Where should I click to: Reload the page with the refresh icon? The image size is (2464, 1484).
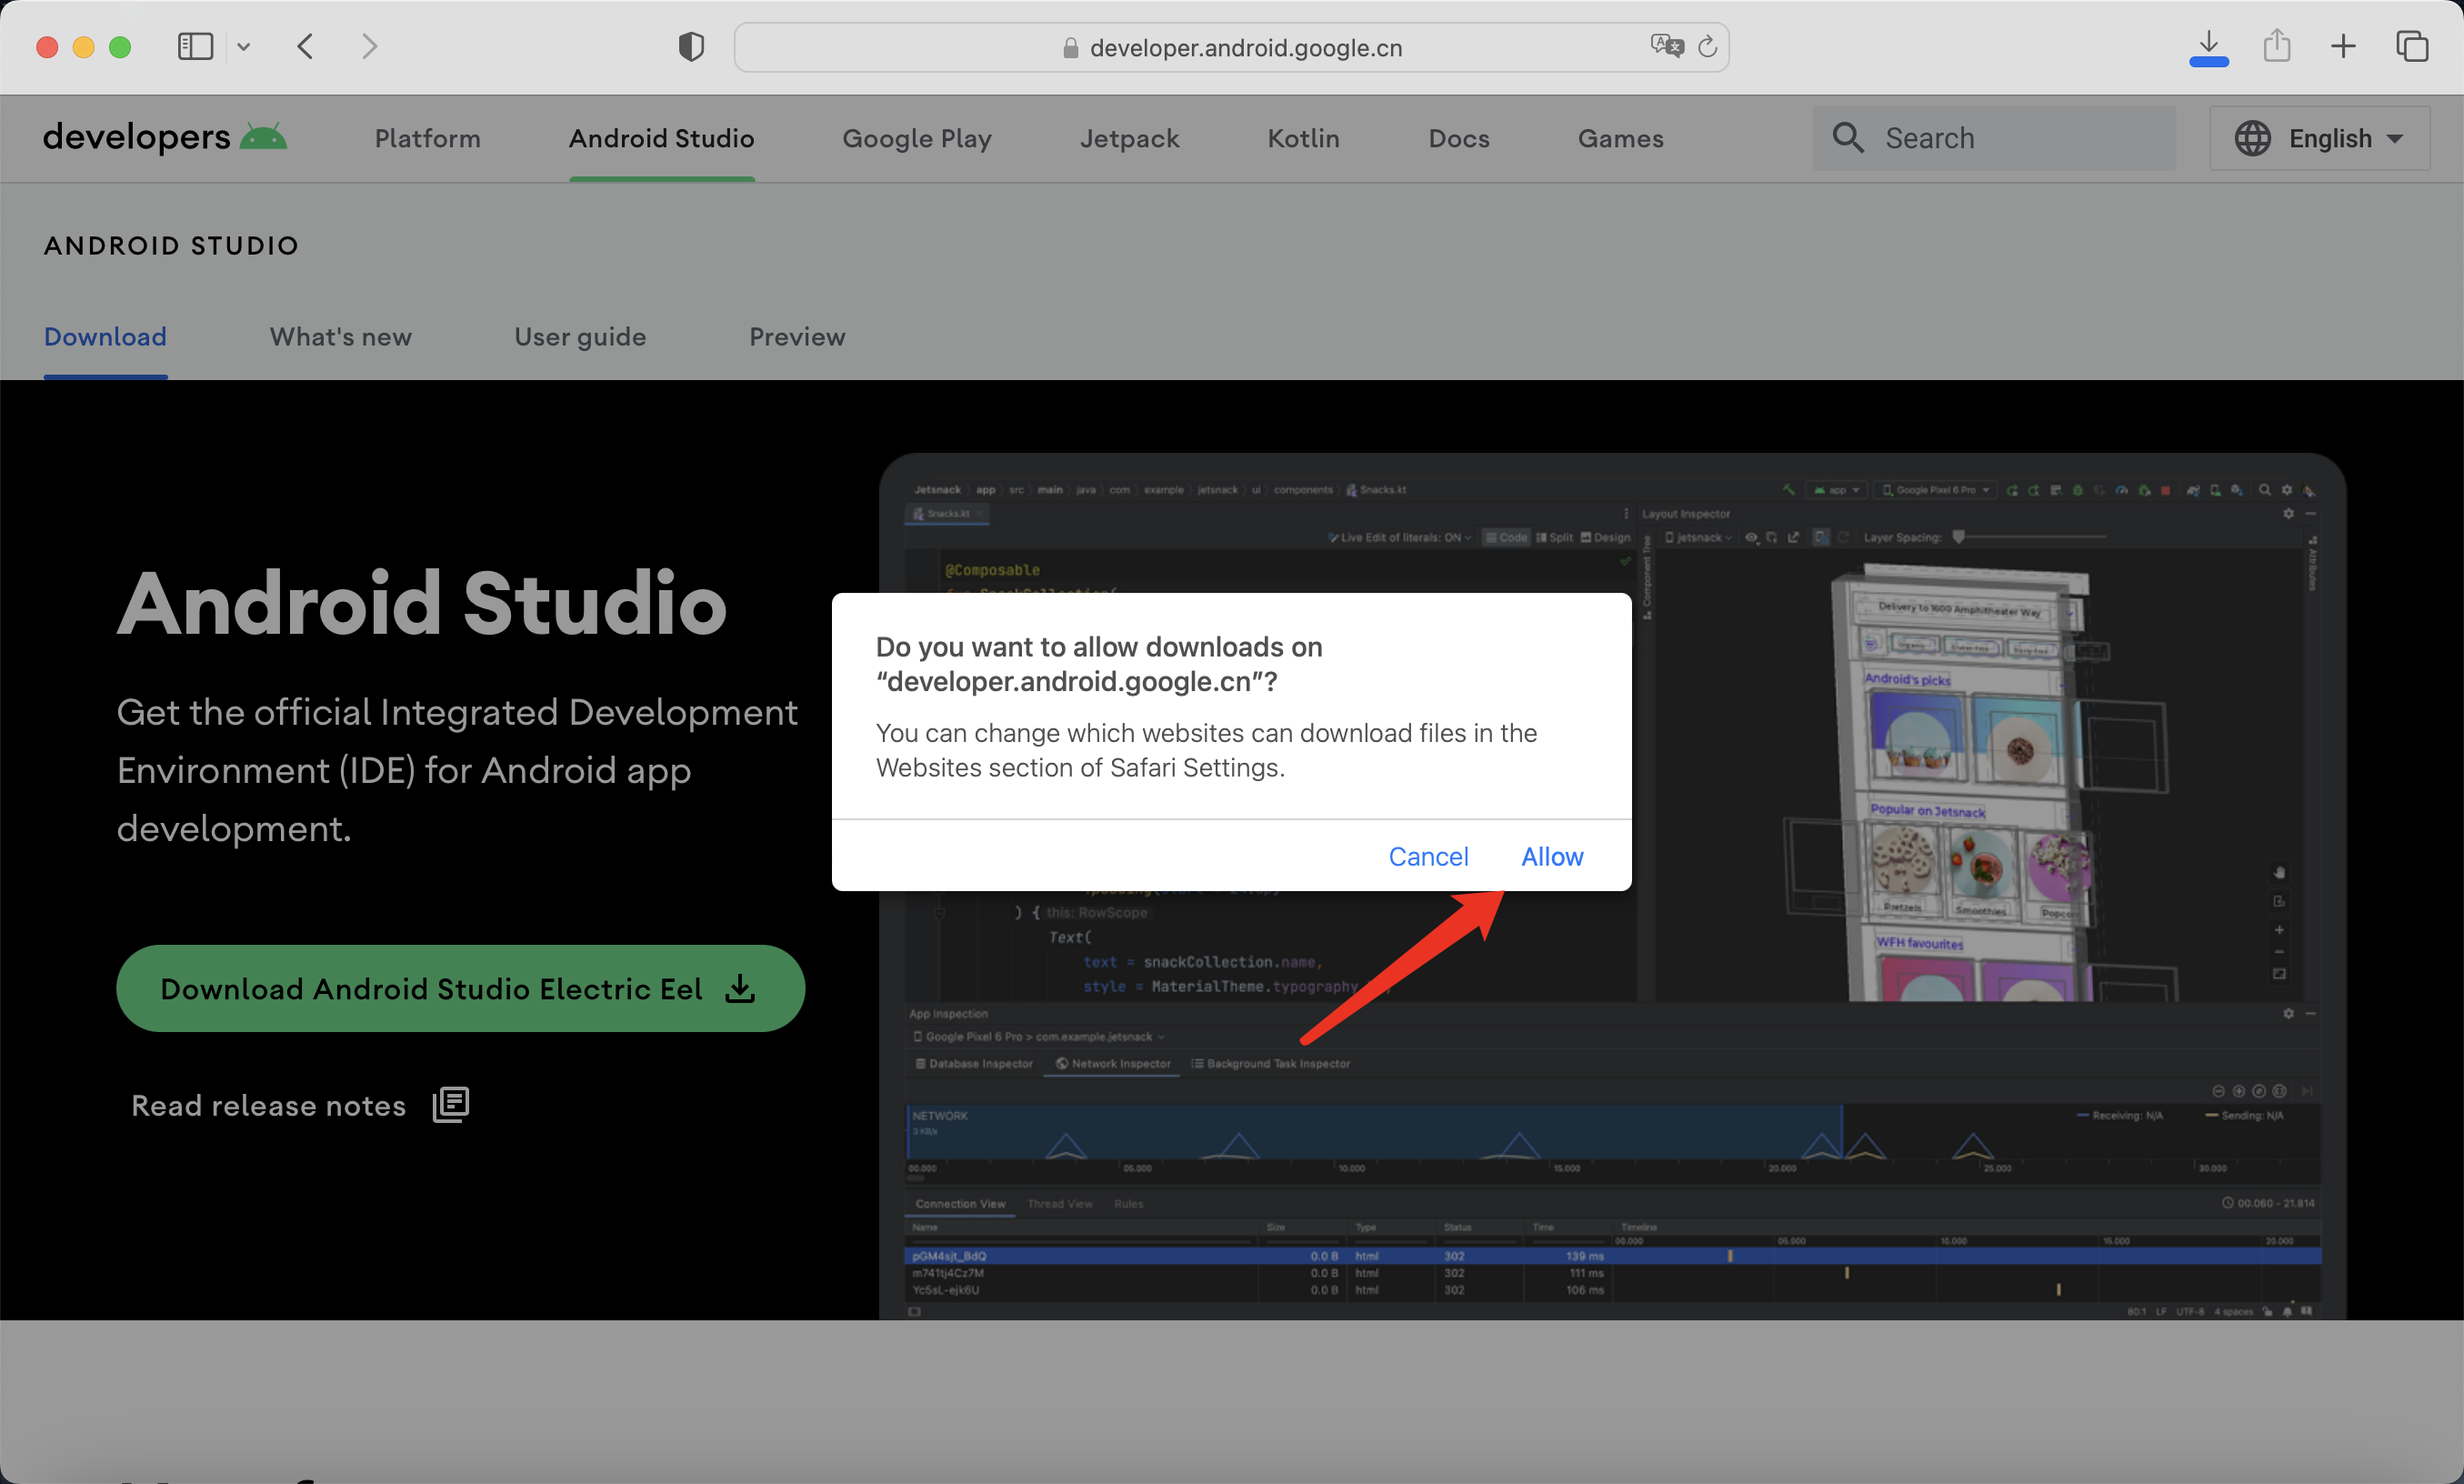pyautogui.click(x=1708, y=47)
